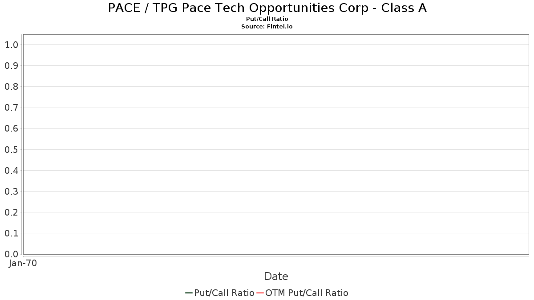Click the 0.5 y-axis tick label

click(x=11, y=149)
